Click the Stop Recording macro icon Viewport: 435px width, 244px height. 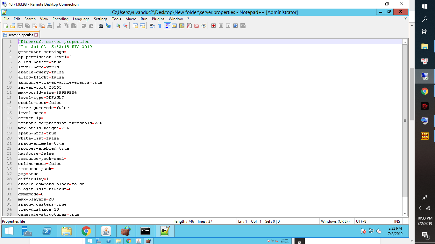pyautogui.click(x=221, y=26)
